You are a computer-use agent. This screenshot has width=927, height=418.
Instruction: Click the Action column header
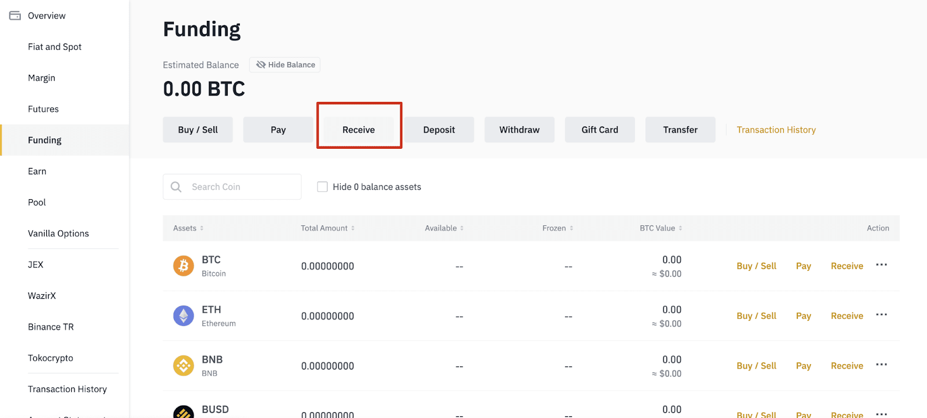[878, 228]
